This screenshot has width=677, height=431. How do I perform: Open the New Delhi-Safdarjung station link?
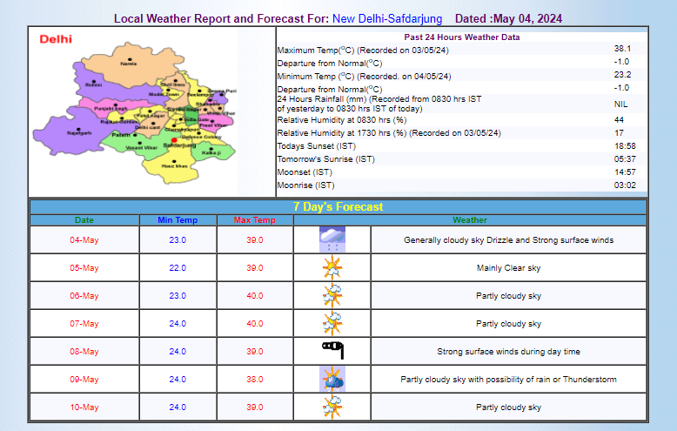click(x=387, y=18)
